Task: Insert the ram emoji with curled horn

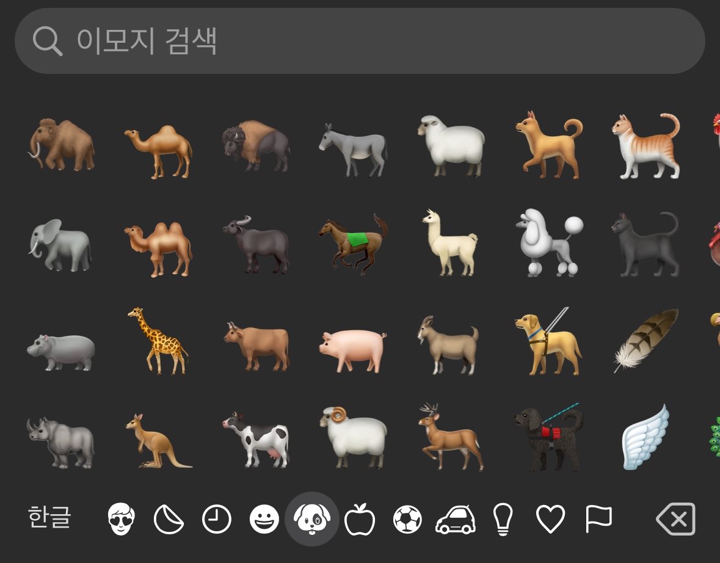Action: [x=353, y=437]
